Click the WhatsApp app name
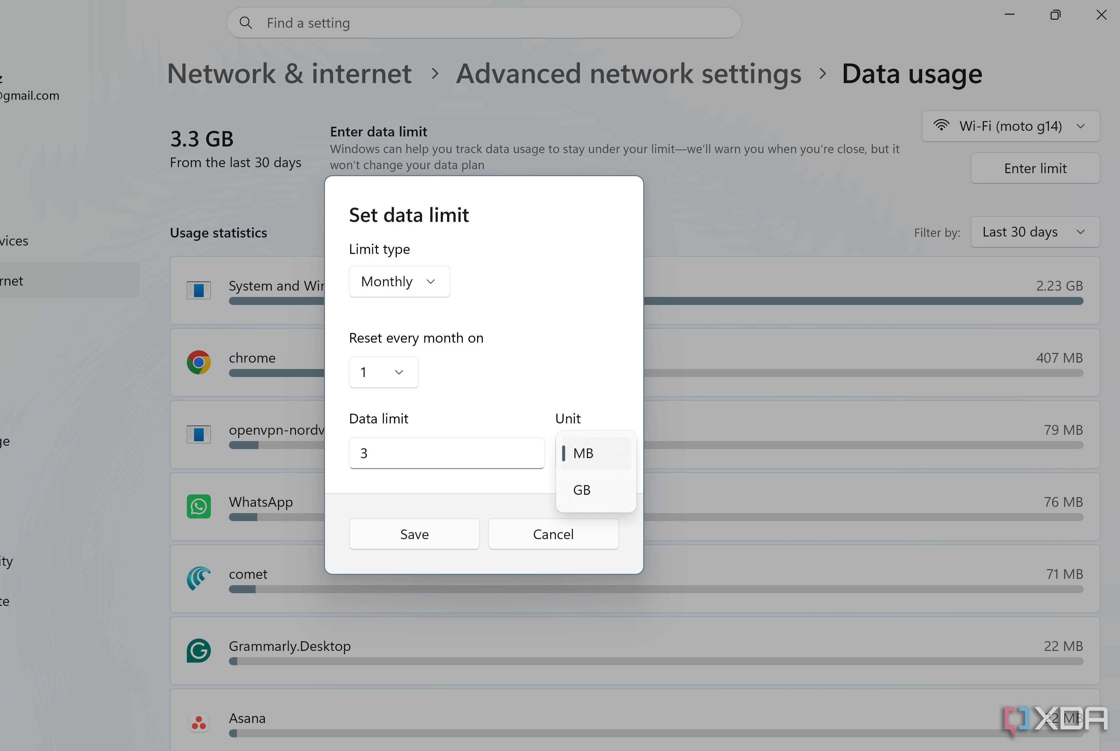Viewport: 1120px width, 751px height. pos(261,502)
